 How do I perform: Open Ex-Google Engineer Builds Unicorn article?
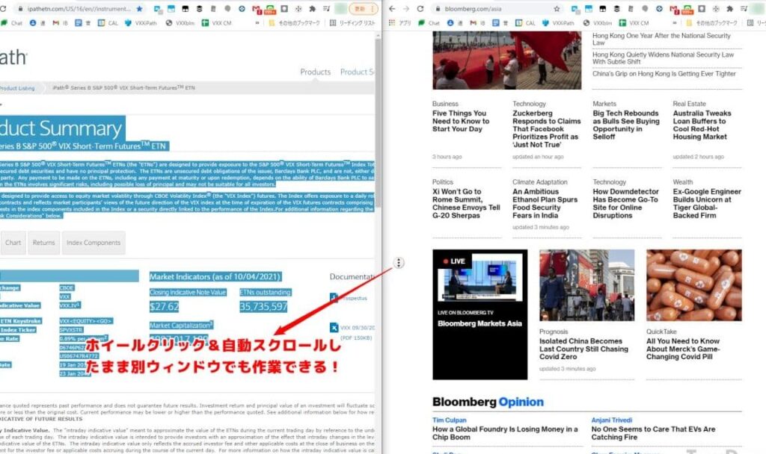(x=707, y=203)
